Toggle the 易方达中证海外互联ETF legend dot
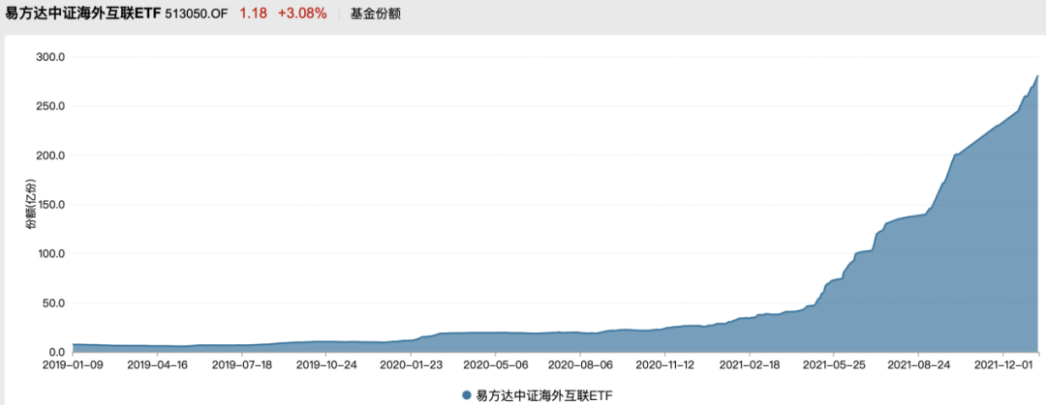This screenshot has height=405, width=1046. tap(466, 395)
